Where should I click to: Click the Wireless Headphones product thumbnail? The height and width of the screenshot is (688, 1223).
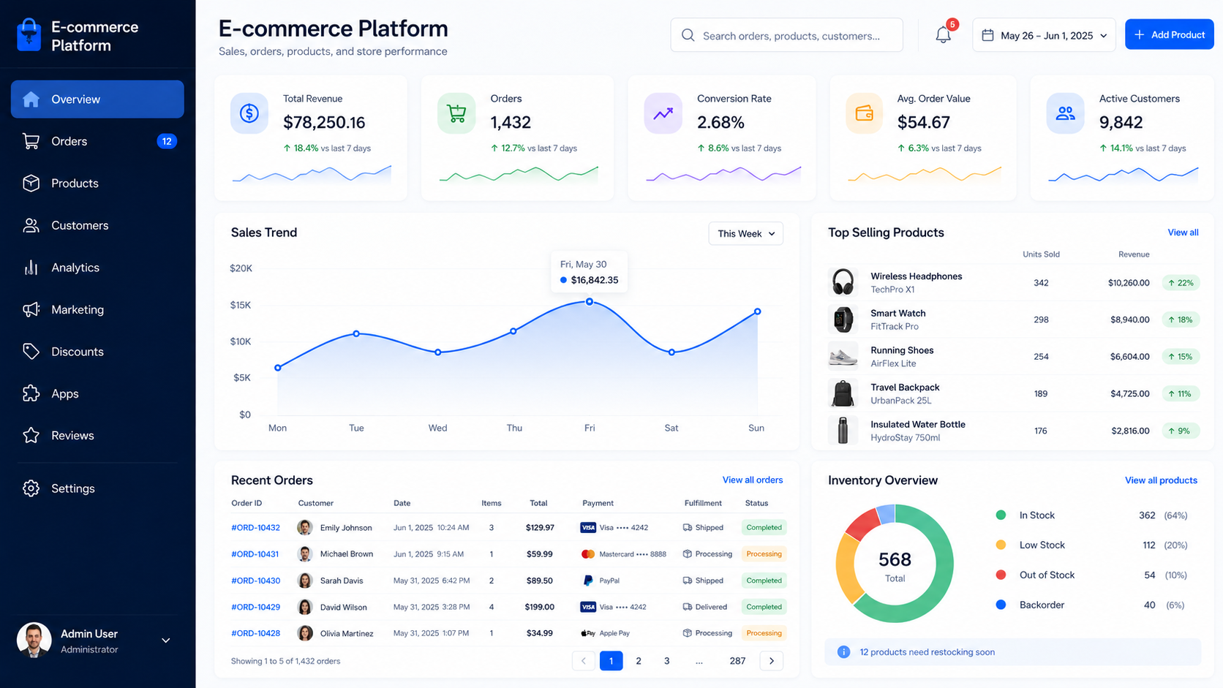(843, 282)
